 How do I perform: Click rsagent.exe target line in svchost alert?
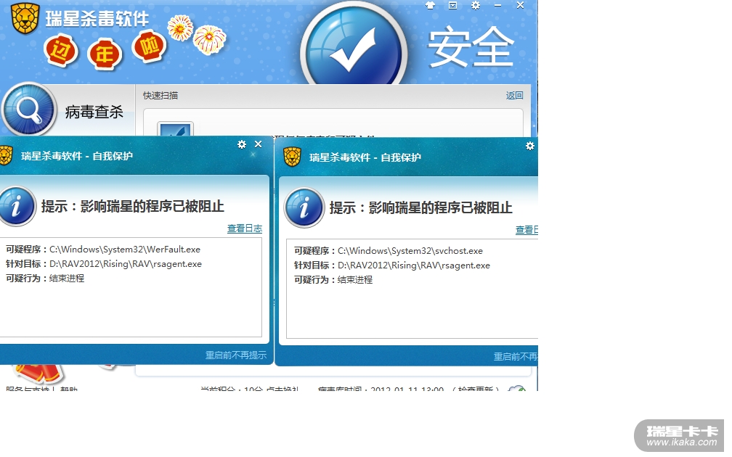pos(392,265)
